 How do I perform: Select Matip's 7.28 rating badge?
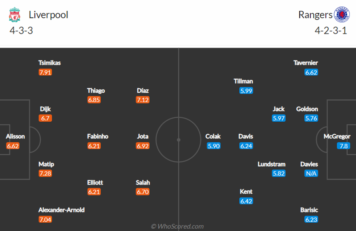click(x=45, y=174)
